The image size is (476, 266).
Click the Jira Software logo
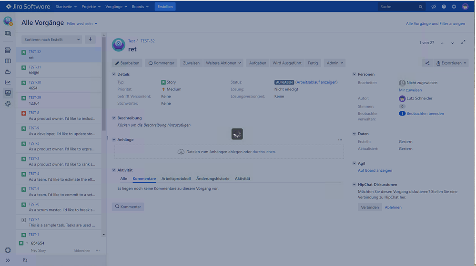[x=28, y=6]
